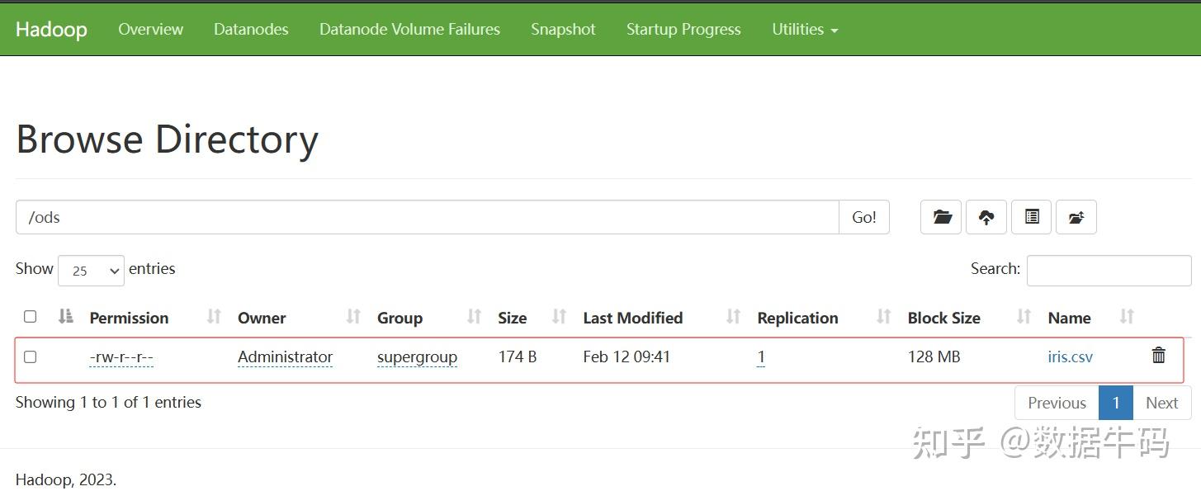Sort by Owner column arrows icon
The width and height of the screenshot is (1201, 491).
pos(353,317)
